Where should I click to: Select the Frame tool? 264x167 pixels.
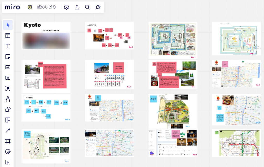(8, 141)
